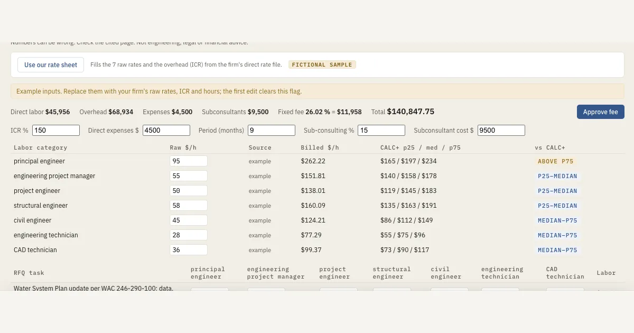Click the Billed $/h column header

(x=320, y=147)
